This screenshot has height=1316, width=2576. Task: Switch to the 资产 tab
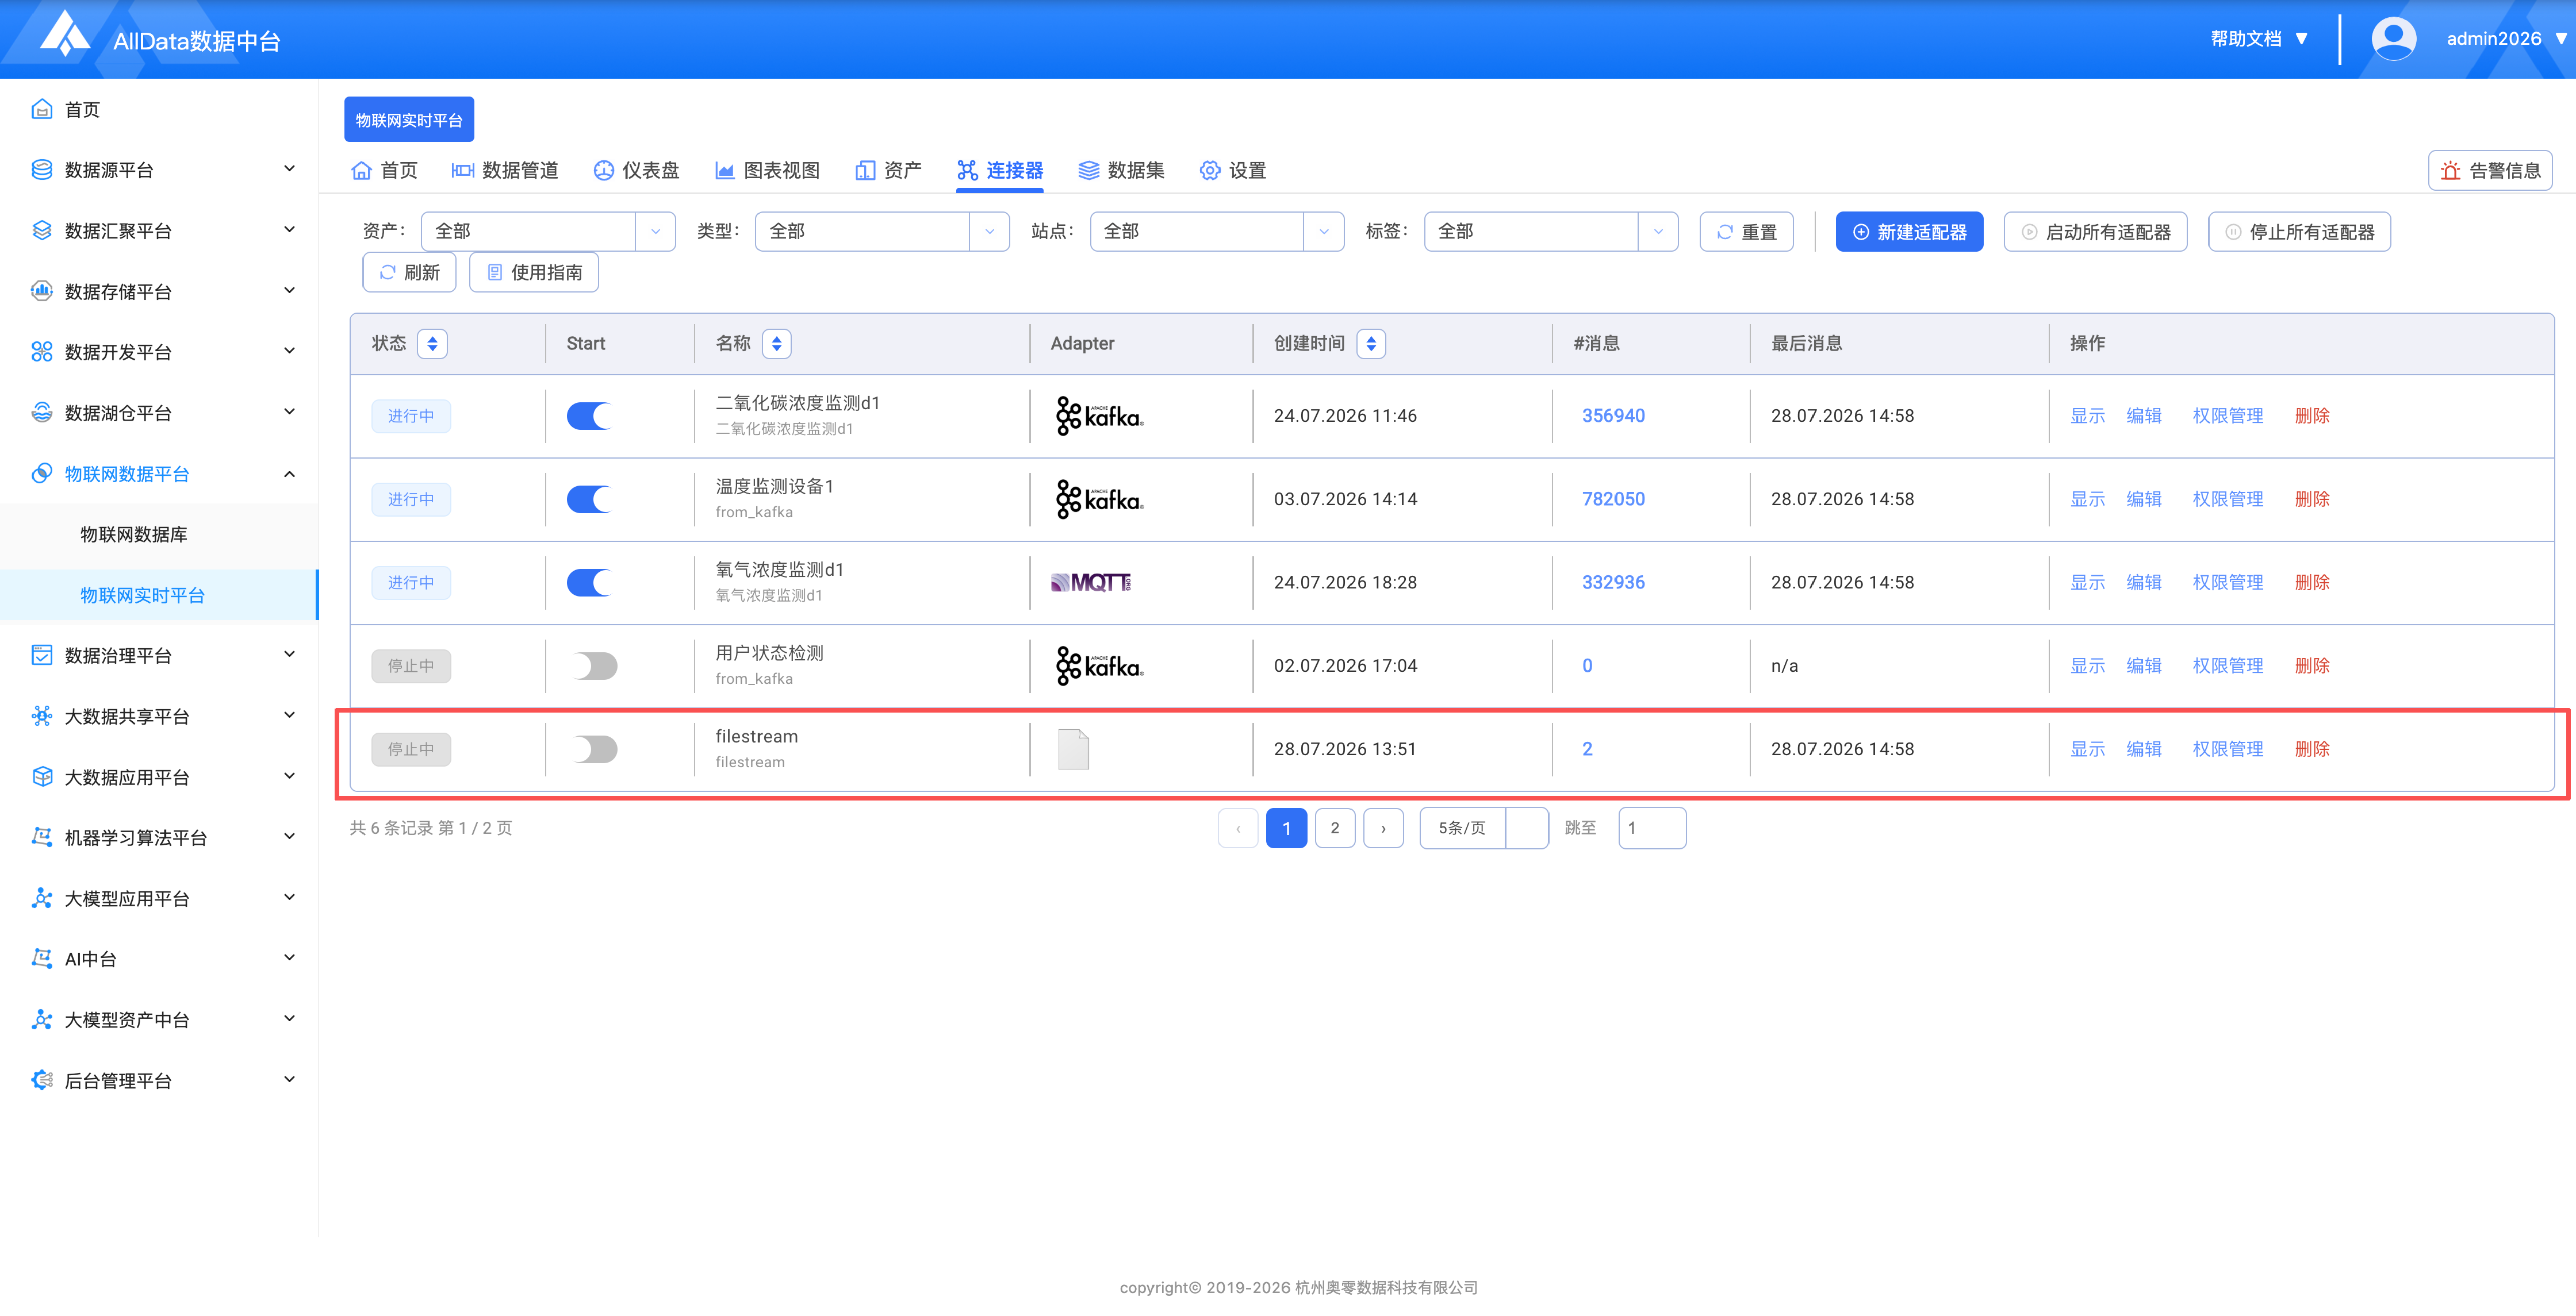click(x=889, y=171)
